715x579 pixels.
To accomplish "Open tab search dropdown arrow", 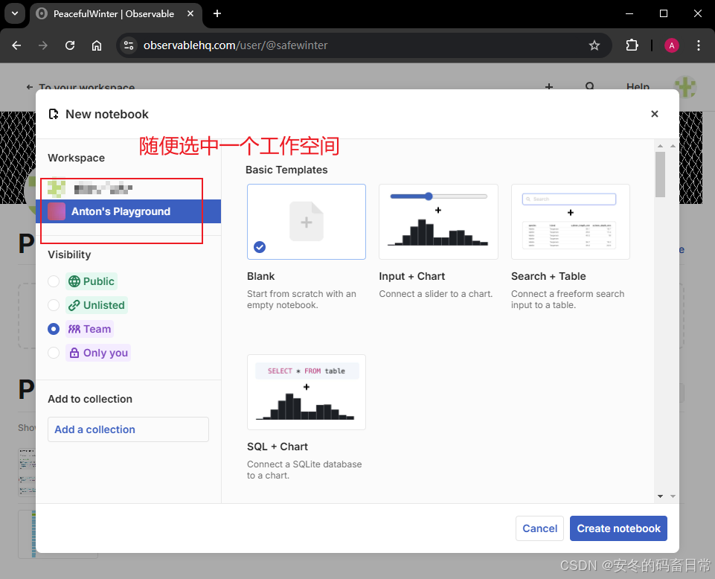I will tap(15, 13).
